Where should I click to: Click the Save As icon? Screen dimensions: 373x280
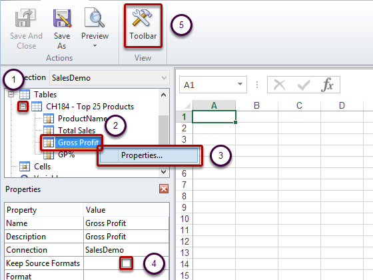click(62, 18)
